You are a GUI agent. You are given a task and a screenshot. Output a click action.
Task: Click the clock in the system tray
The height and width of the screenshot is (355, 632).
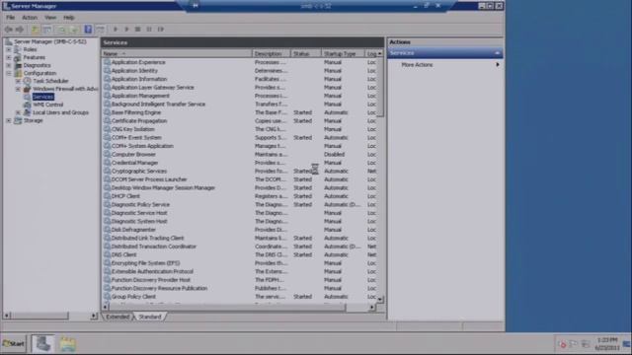pyautogui.click(x=607, y=344)
